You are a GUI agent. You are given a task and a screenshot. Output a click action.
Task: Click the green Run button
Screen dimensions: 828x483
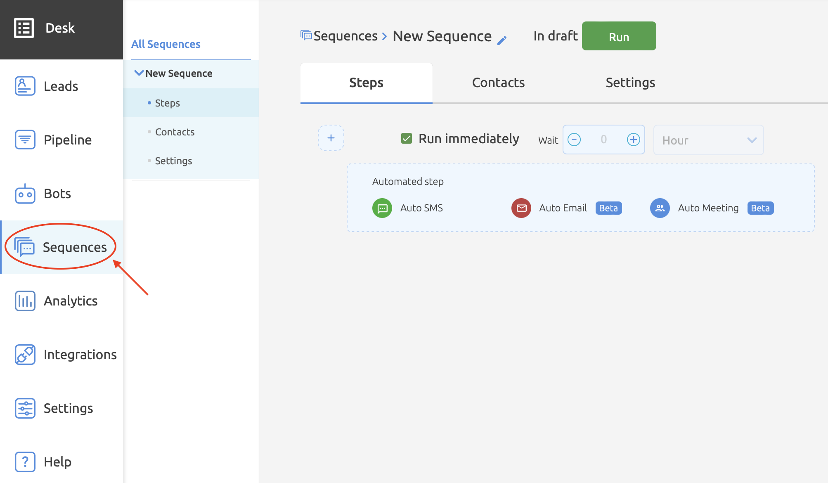click(618, 36)
